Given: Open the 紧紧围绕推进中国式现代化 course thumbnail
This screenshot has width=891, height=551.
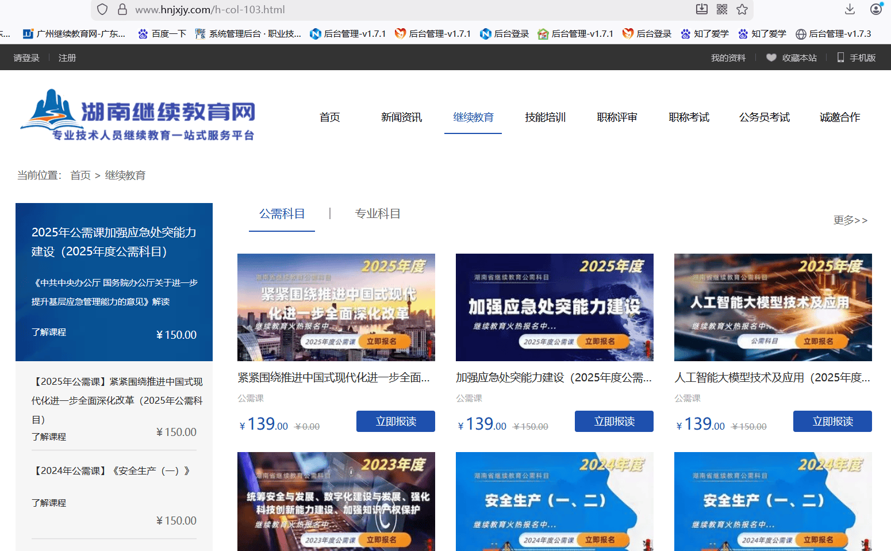Looking at the screenshot, I should point(336,307).
